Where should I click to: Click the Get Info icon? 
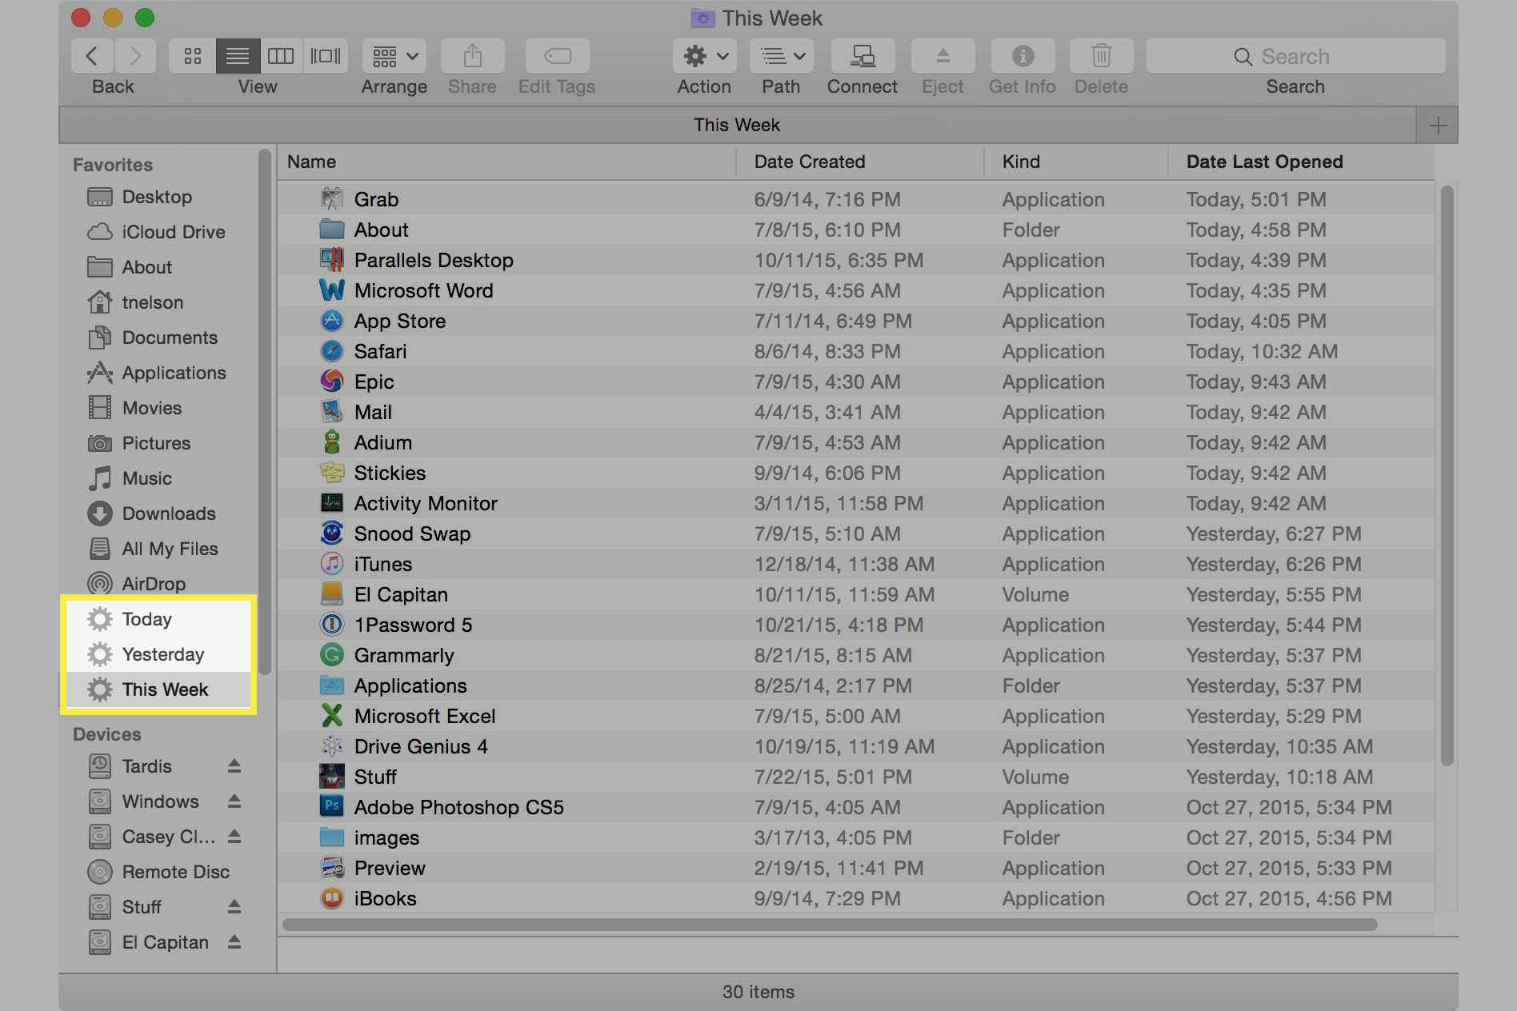pos(1023,56)
